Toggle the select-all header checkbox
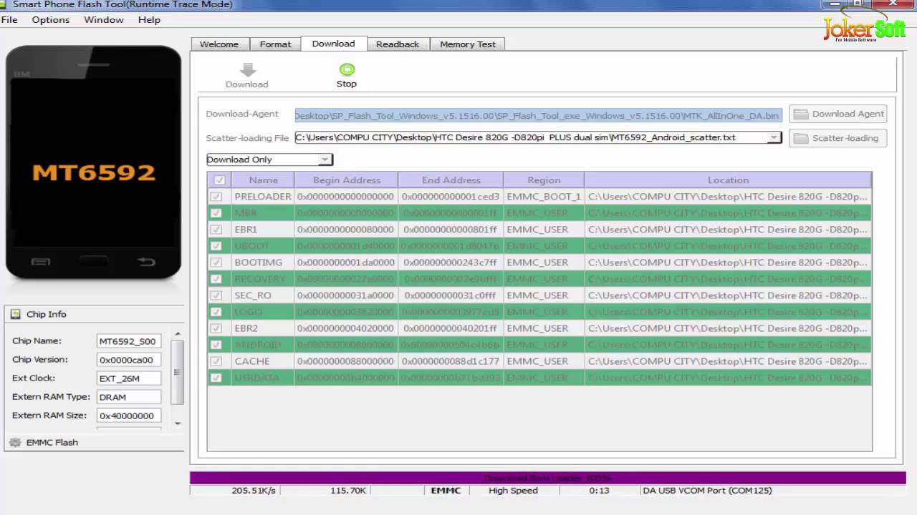Image resolution: width=917 pixels, height=515 pixels. 219,180
